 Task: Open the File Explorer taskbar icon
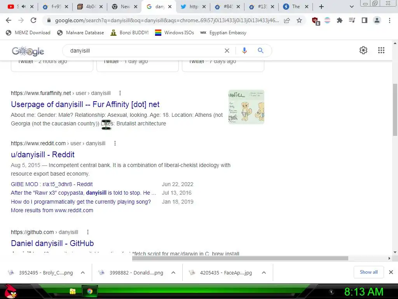tap(73, 291)
